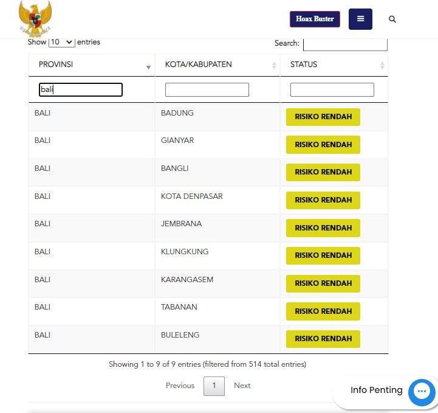Screen dimensions: 438x413
Task: Select page 1 in pagination
Action: click(214, 386)
